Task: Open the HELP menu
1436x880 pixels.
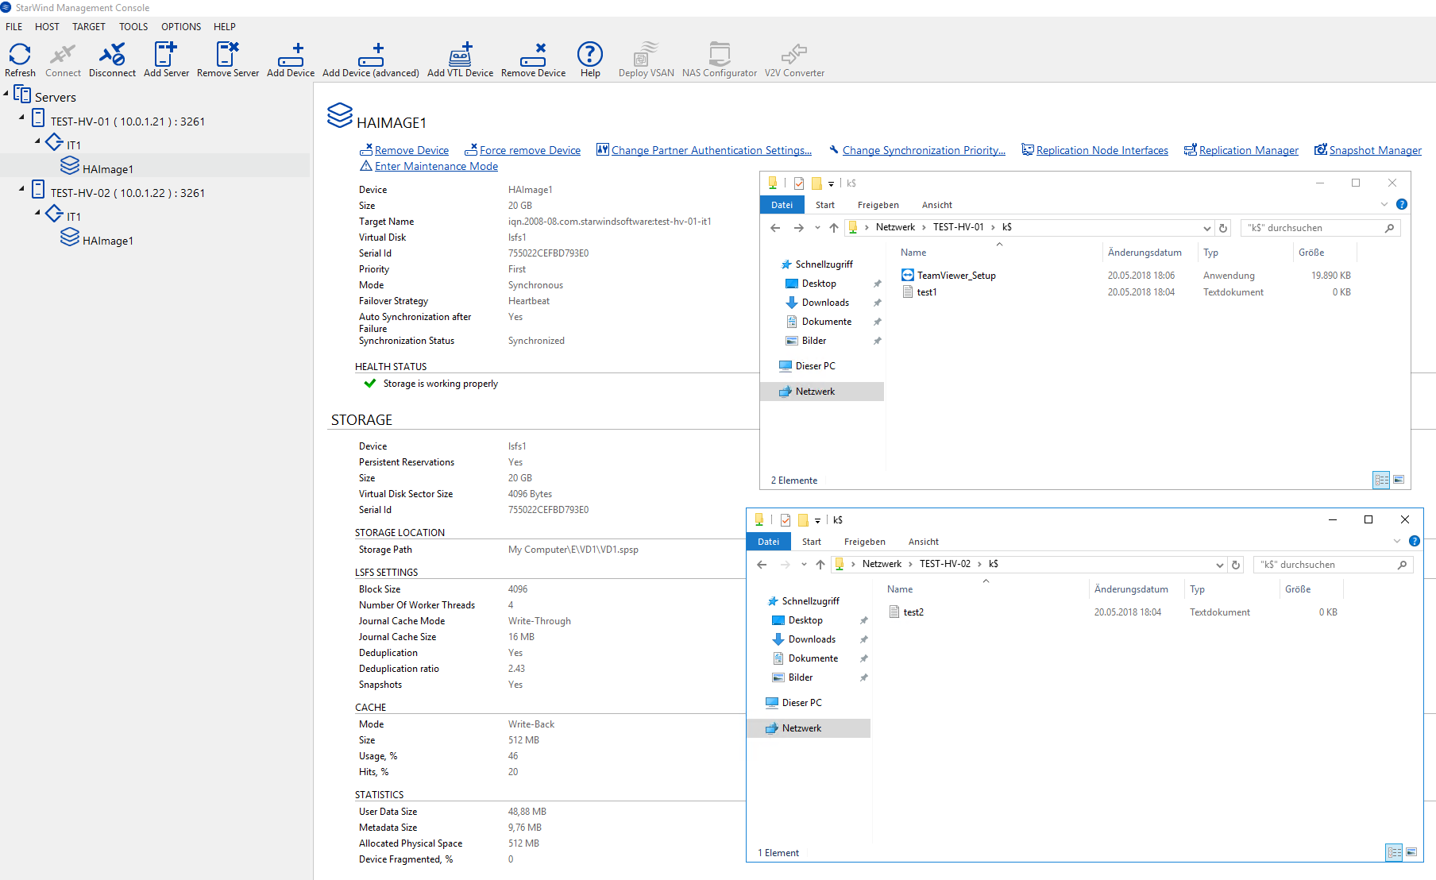Action: pyautogui.click(x=225, y=26)
